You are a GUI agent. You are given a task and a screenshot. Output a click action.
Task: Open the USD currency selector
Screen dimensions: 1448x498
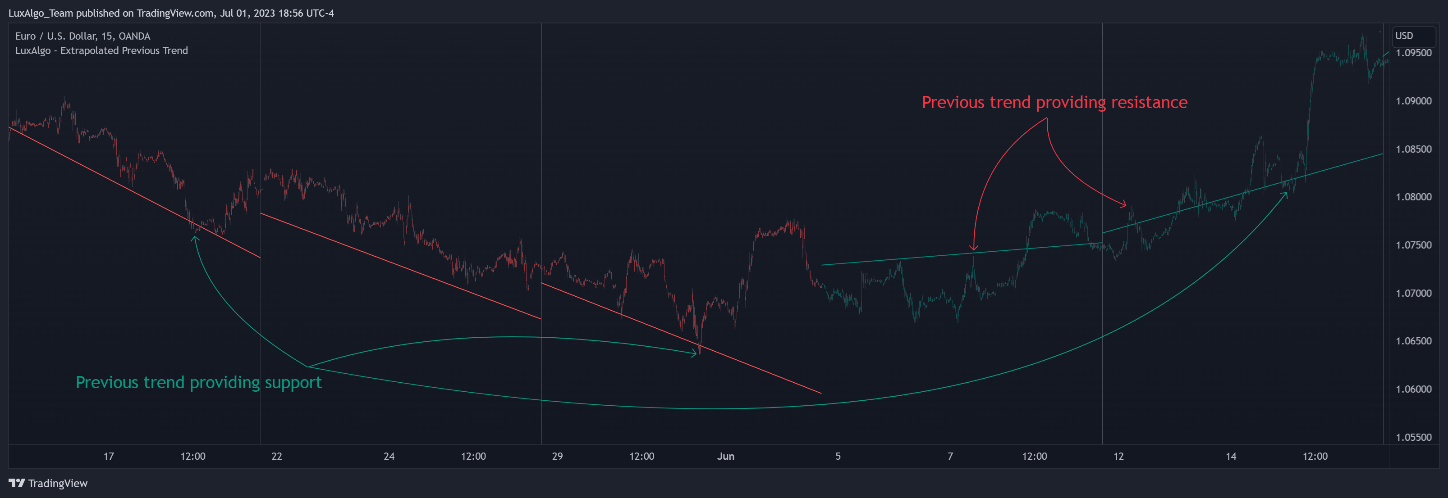click(1414, 36)
